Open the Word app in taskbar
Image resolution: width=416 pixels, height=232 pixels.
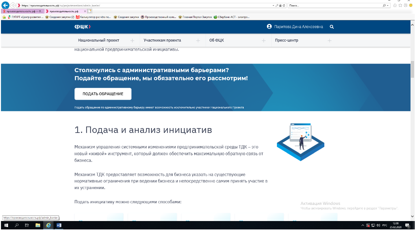[59, 225]
